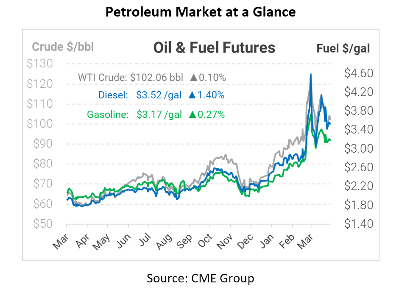
Task: Select the WTI Crude legend label
Action: (x=103, y=78)
